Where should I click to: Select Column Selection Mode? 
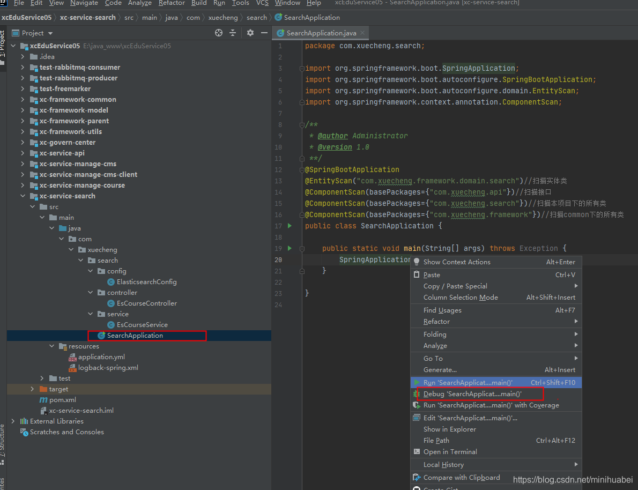pyautogui.click(x=496, y=298)
